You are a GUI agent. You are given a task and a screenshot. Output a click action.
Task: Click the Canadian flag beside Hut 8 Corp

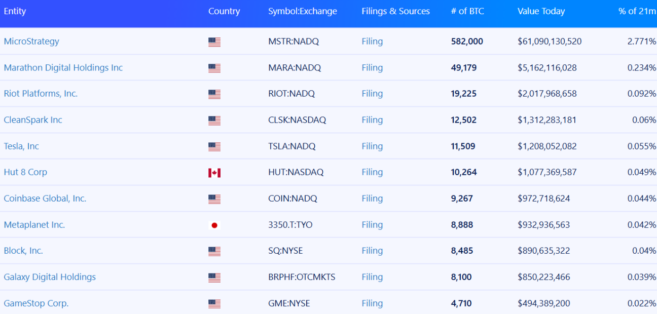tap(214, 173)
